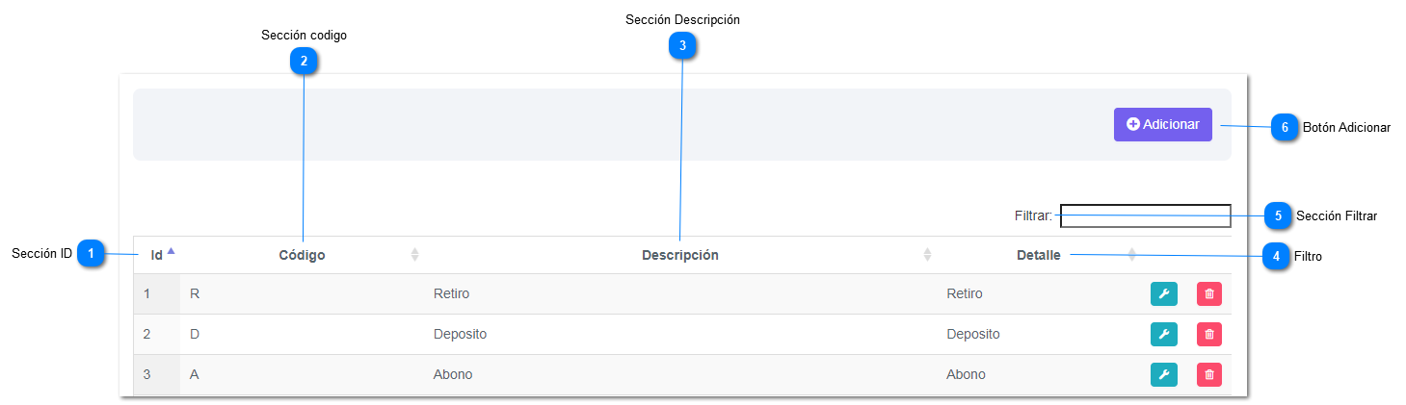
Task: Edit the Deposito row with wrench icon
Action: click(x=1163, y=335)
